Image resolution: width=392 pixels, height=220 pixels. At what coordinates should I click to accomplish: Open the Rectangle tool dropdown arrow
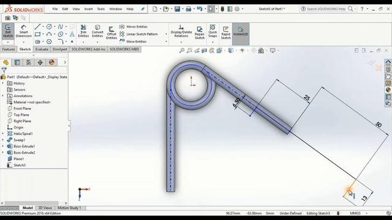[x=43, y=34]
